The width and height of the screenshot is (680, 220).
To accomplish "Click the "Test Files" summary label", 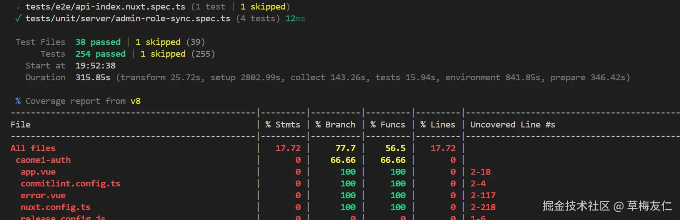I will (x=40, y=42).
